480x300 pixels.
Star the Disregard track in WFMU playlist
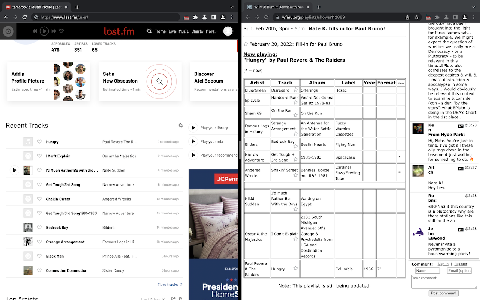point(295,90)
